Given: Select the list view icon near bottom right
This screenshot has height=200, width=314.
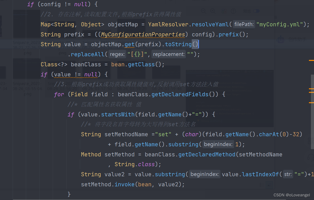Looking at the screenshot, I should [263, 185].
